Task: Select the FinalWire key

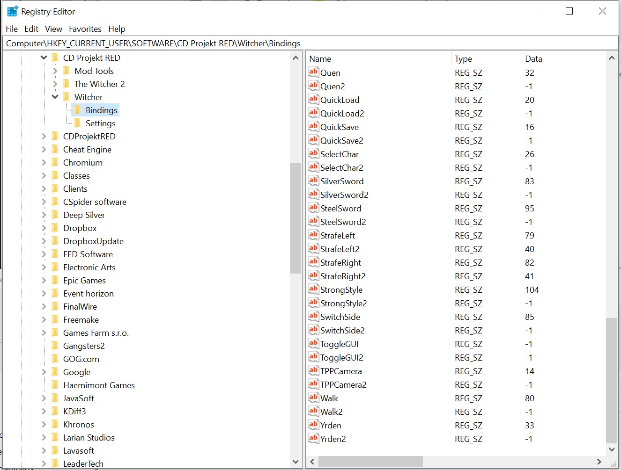Action: click(x=80, y=307)
